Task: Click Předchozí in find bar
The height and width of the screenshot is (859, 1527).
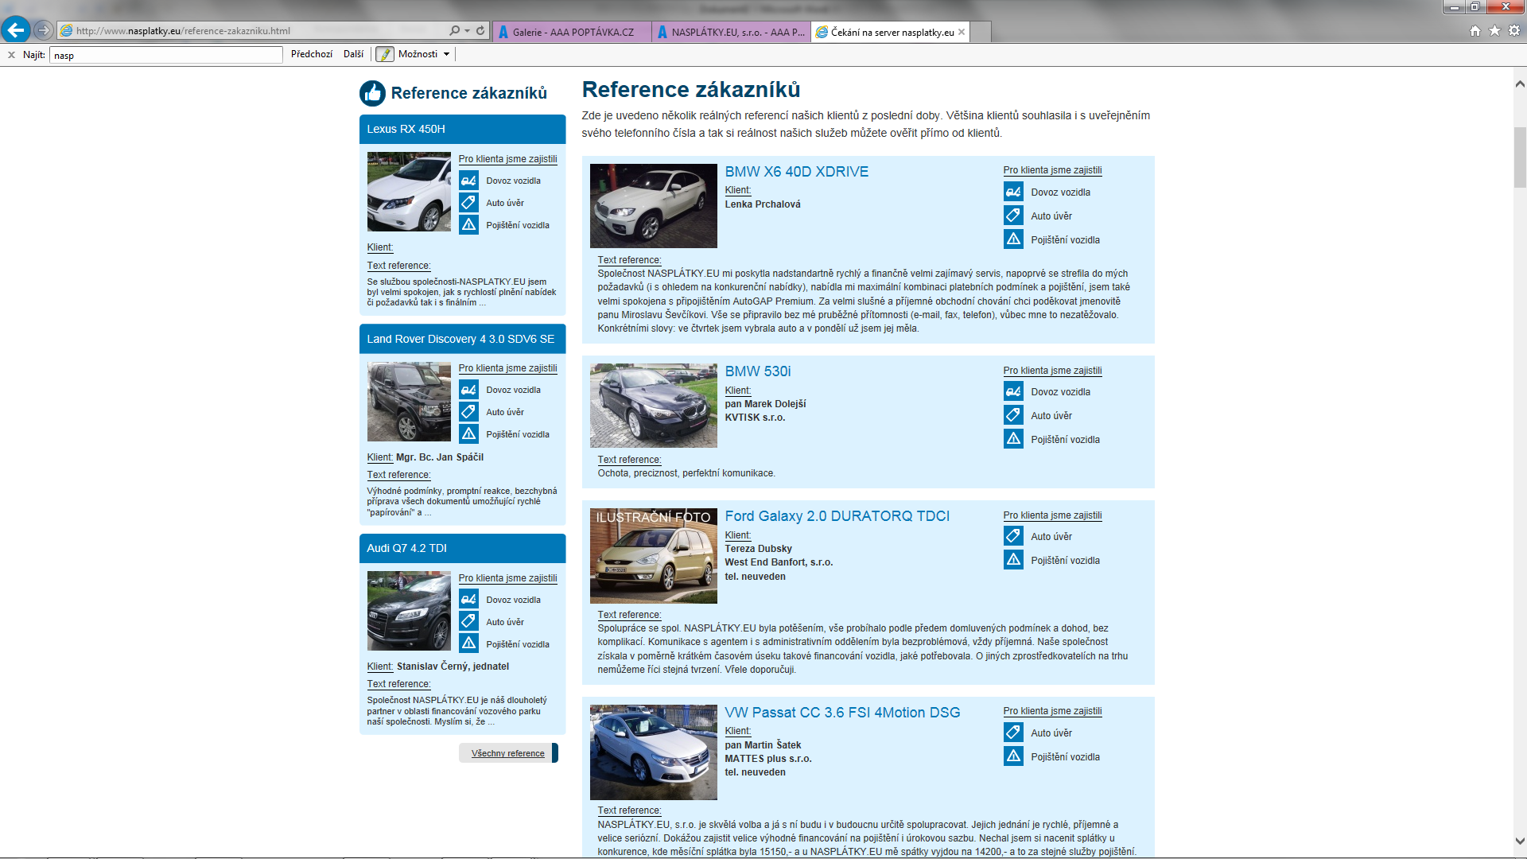Action: [312, 54]
